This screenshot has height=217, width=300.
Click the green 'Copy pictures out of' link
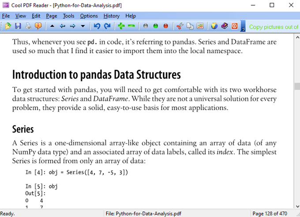tap(274, 27)
